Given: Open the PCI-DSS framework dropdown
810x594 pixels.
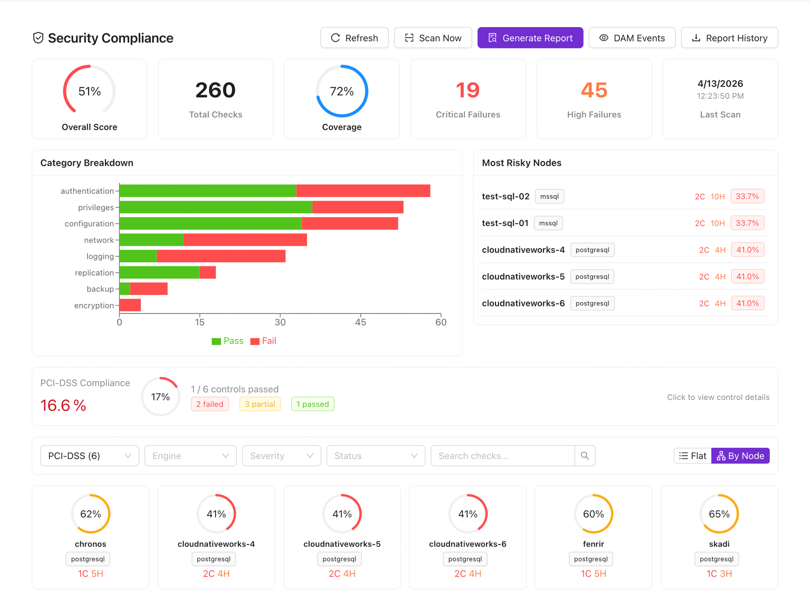Looking at the screenshot, I should click(89, 455).
